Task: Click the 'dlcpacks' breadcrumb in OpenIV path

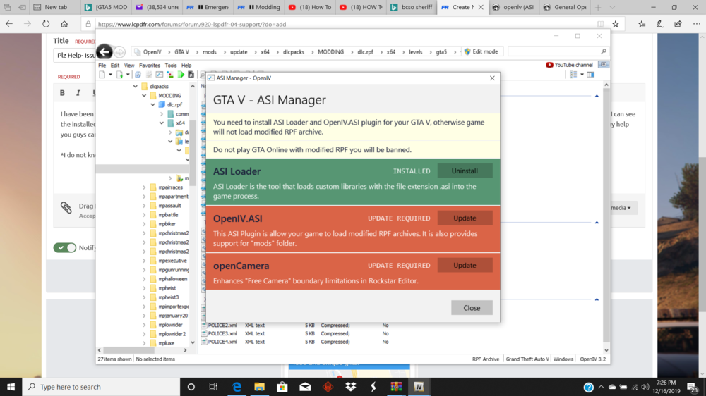Action: 294,52
